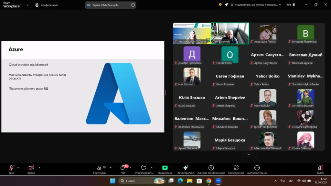This screenshot has width=331, height=186.
Task: Select Сніжана Прозорова participant tile
Action: (x=306, y=119)
